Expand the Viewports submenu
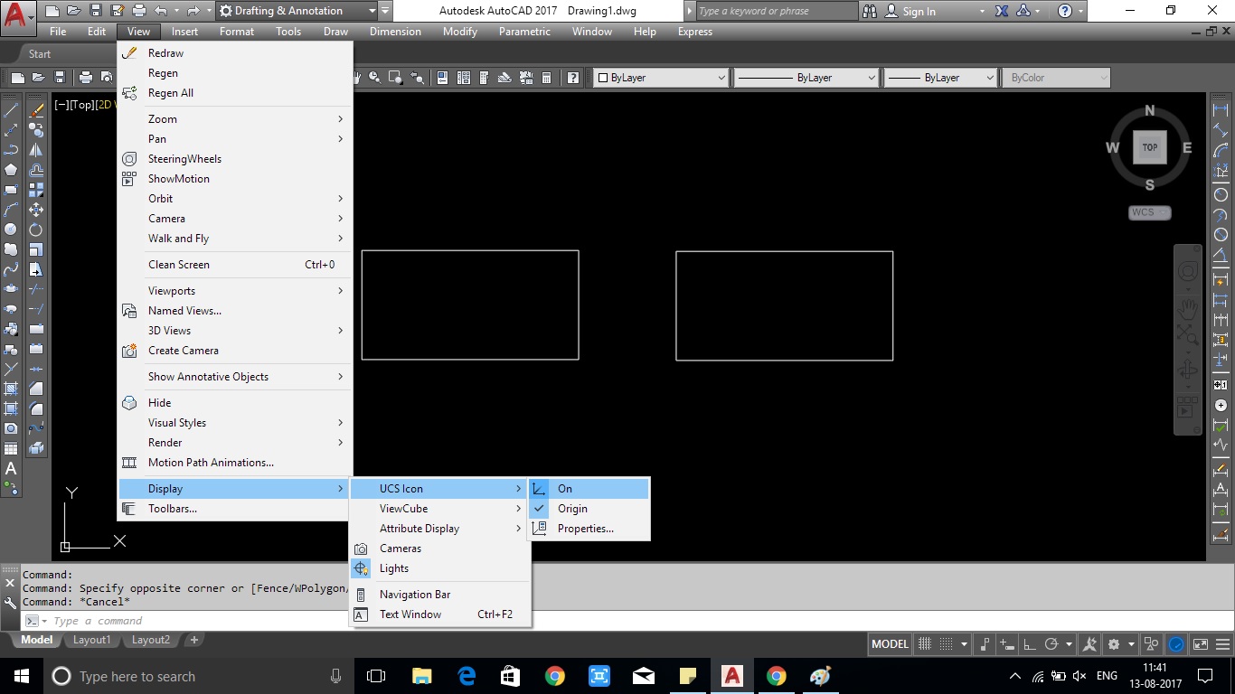Image resolution: width=1235 pixels, height=694 pixels. point(172,290)
